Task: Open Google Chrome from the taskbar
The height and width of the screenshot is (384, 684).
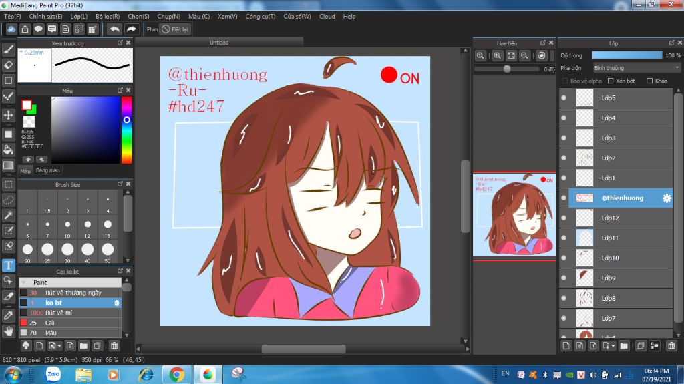Action: tap(176, 375)
